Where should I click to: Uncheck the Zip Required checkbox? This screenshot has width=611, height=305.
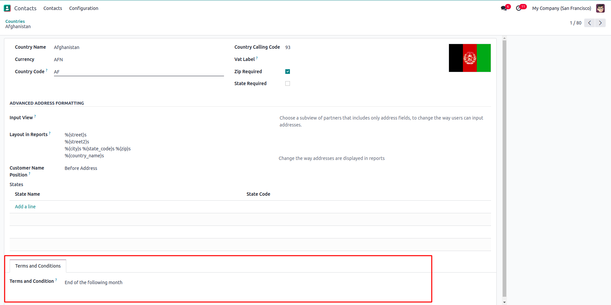pos(288,72)
